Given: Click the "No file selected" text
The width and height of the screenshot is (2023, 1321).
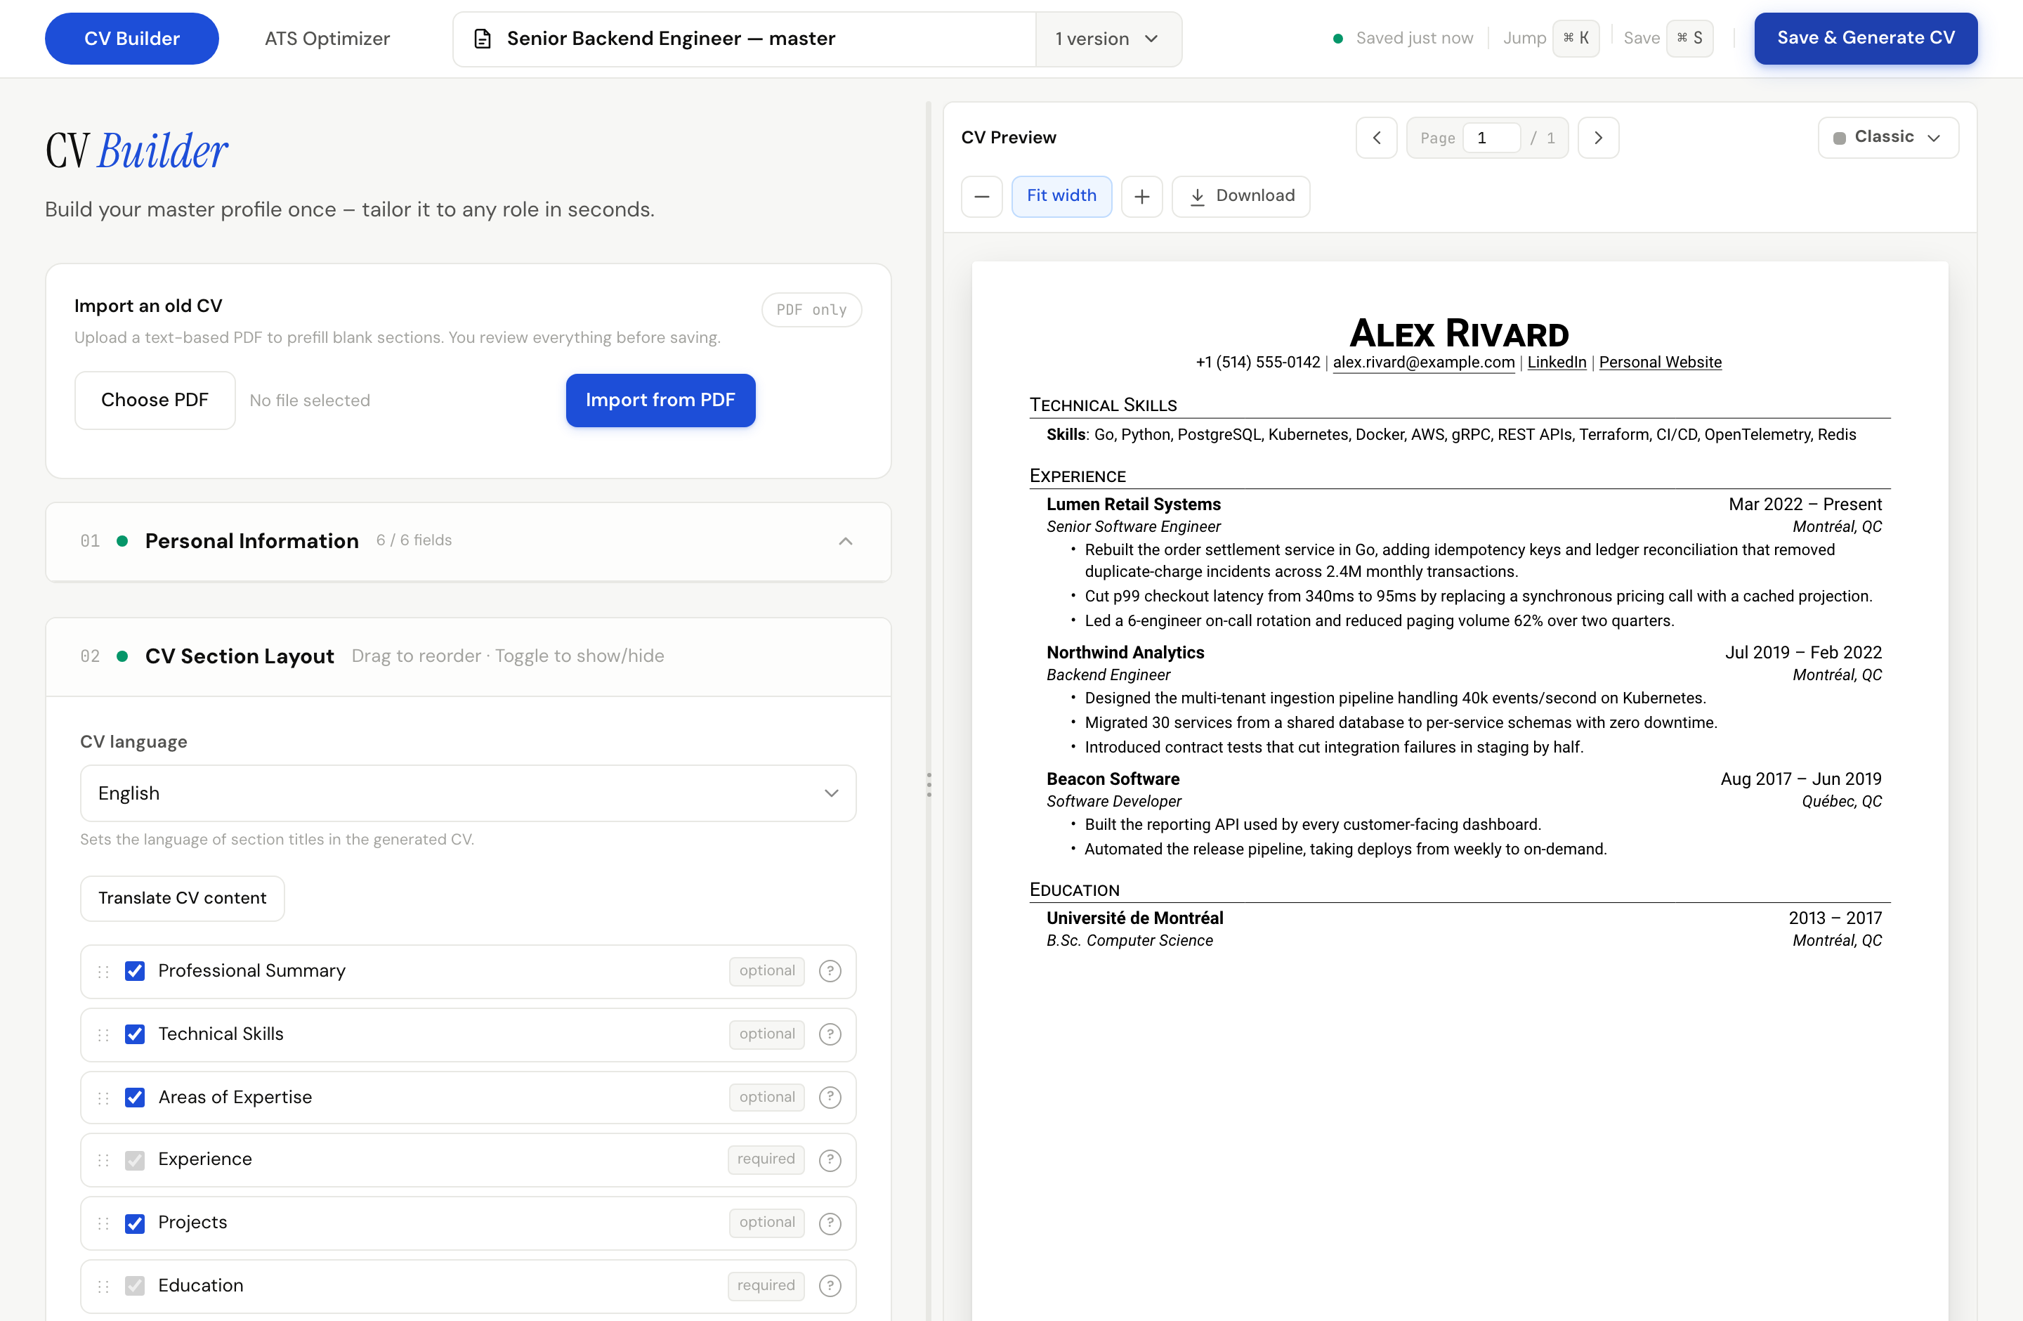Looking at the screenshot, I should (x=309, y=401).
